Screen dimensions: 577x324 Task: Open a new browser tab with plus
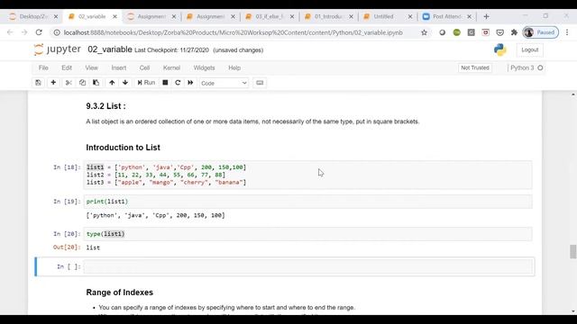pyautogui.click(x=487, y=16)
